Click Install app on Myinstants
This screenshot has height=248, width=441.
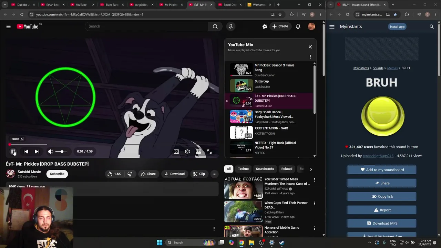pyautogui.click(x=397, y=27)
